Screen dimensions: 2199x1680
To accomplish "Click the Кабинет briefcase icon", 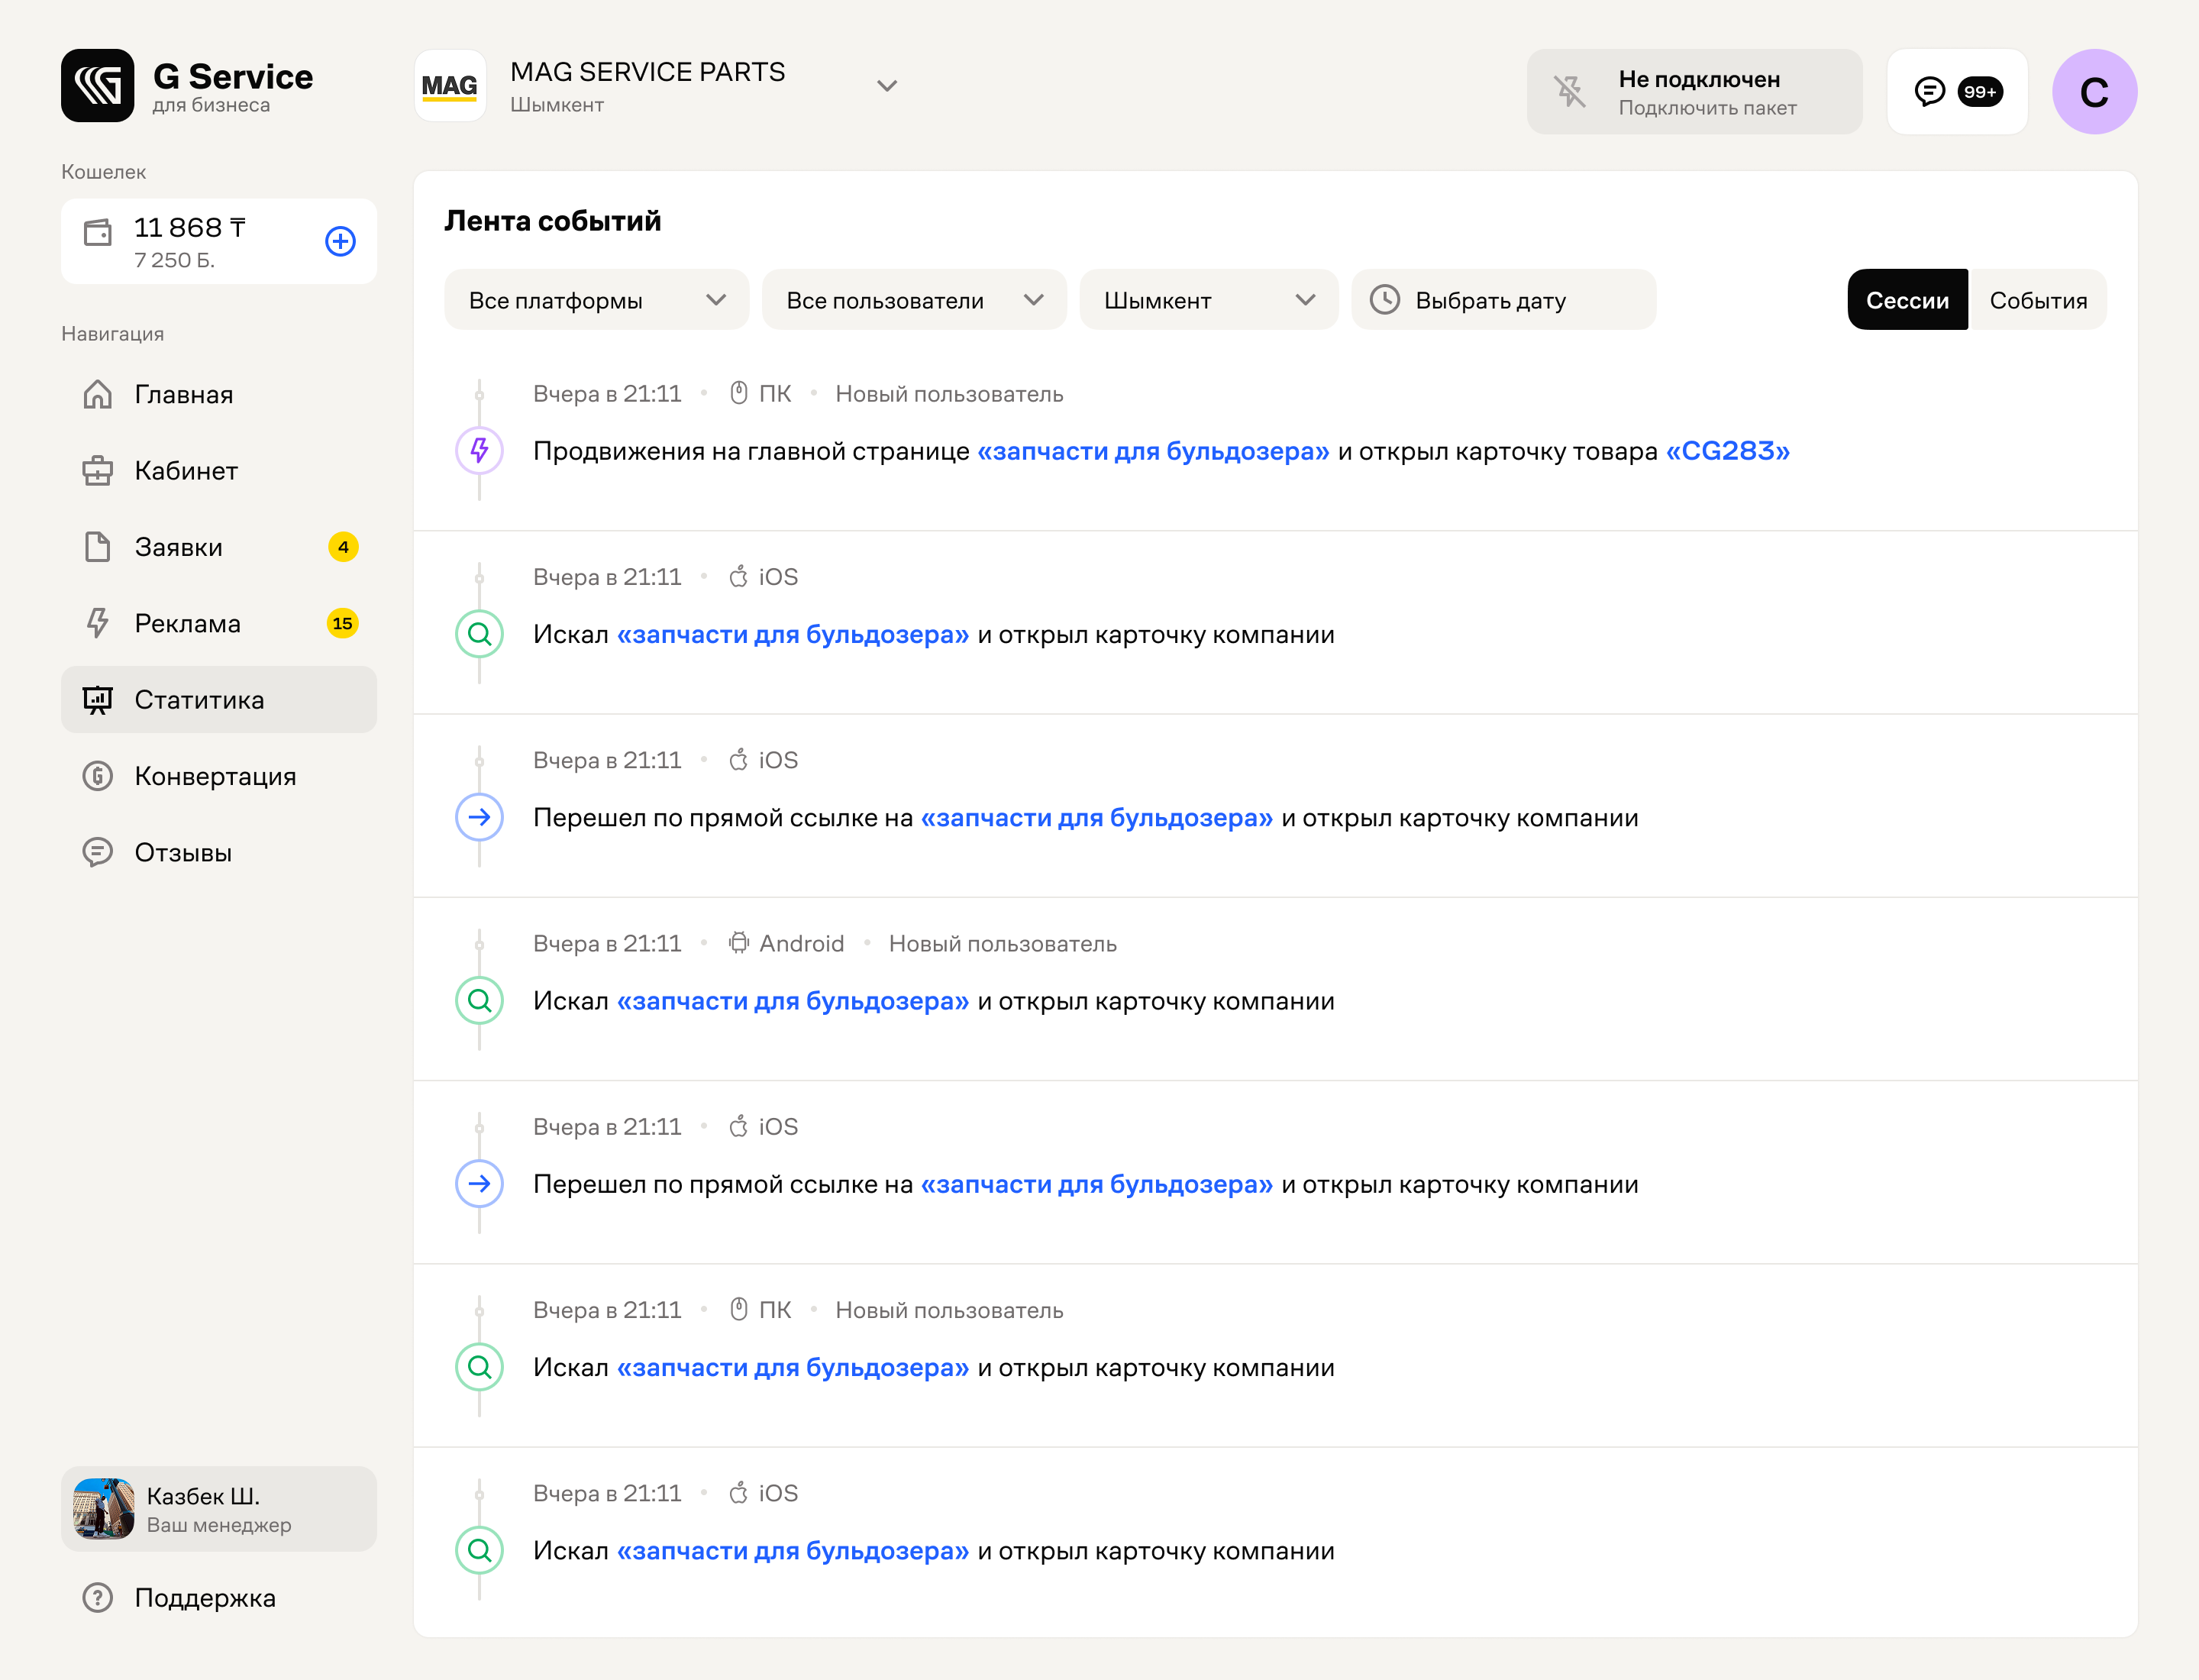I will coord(97,470).
